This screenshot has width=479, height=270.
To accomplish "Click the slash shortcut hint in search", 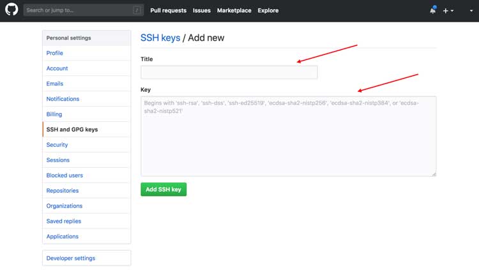I will [137, 10].
